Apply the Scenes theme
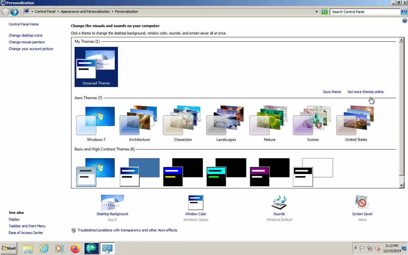 (313, 124)
